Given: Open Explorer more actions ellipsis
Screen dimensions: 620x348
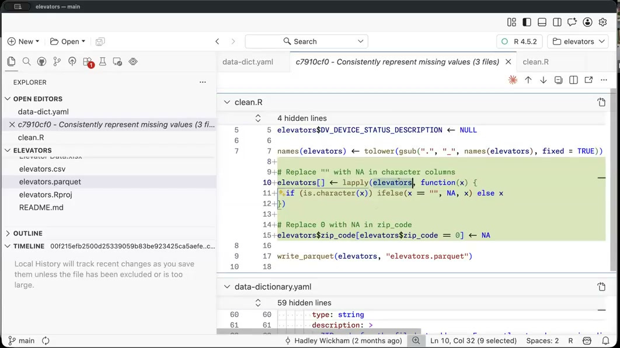Looking at the screenshot, I should (x=203, y=82).
